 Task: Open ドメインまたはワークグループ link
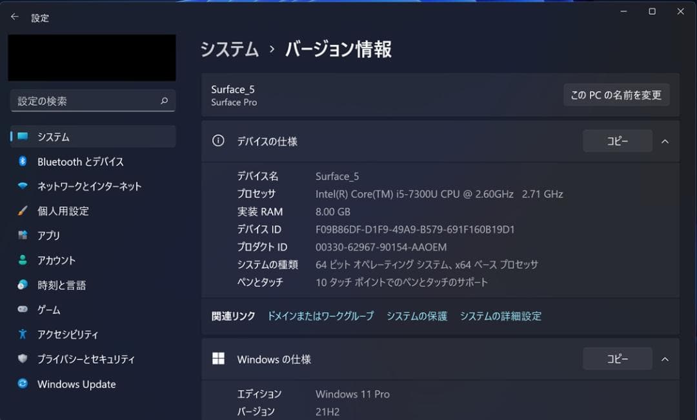(321, 316)
